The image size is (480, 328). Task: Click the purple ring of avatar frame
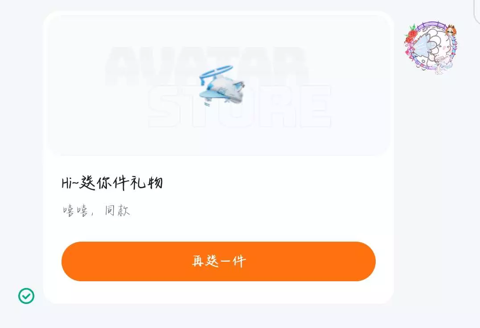[x=431, y=24]
